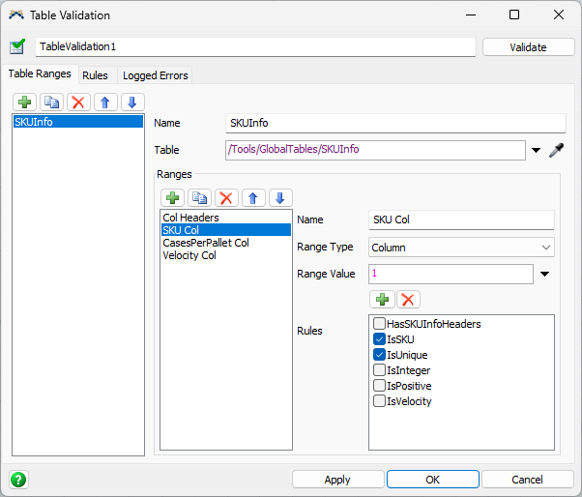This screenshot has width=582, height=497.
Task: Add a new table with top-left plus icon
Action: coord(25,102)
